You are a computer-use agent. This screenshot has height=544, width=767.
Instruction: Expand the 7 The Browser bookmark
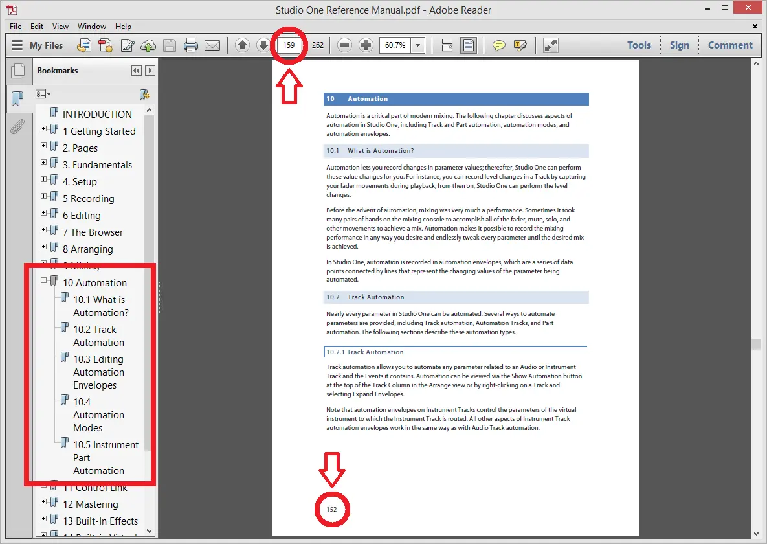[43, 230]
